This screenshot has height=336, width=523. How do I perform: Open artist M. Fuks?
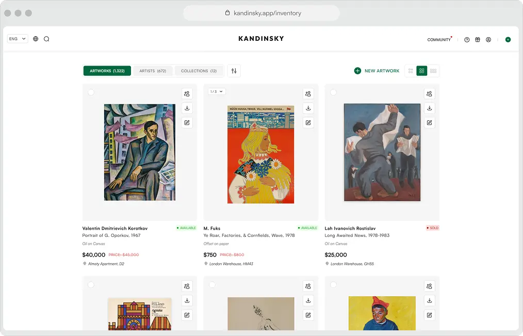[212, 228]
